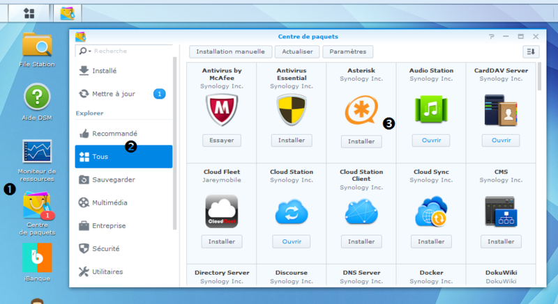Click the Explorer section heading

pyautogui.click(x=90, y=113)
